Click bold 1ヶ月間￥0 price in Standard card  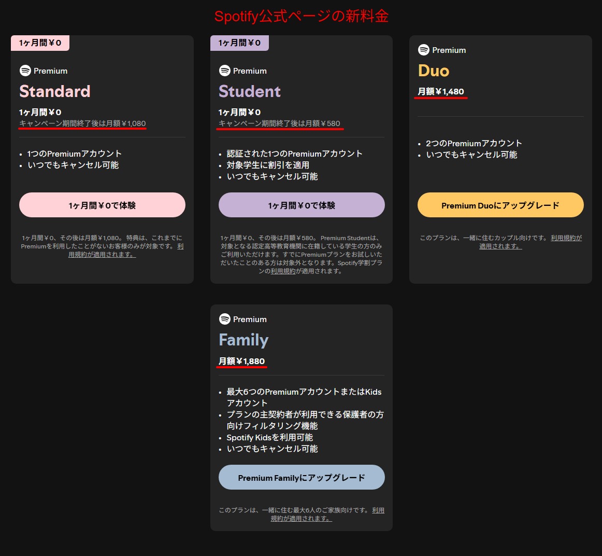[40, 112]
